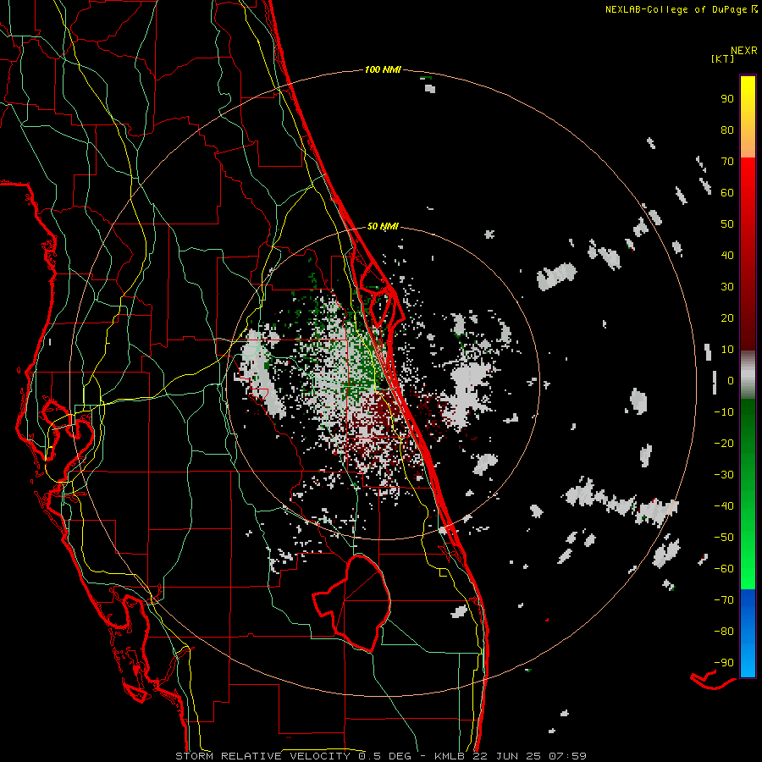
Task: Click the negative 50 knot scale value
Action: (724, 538)
